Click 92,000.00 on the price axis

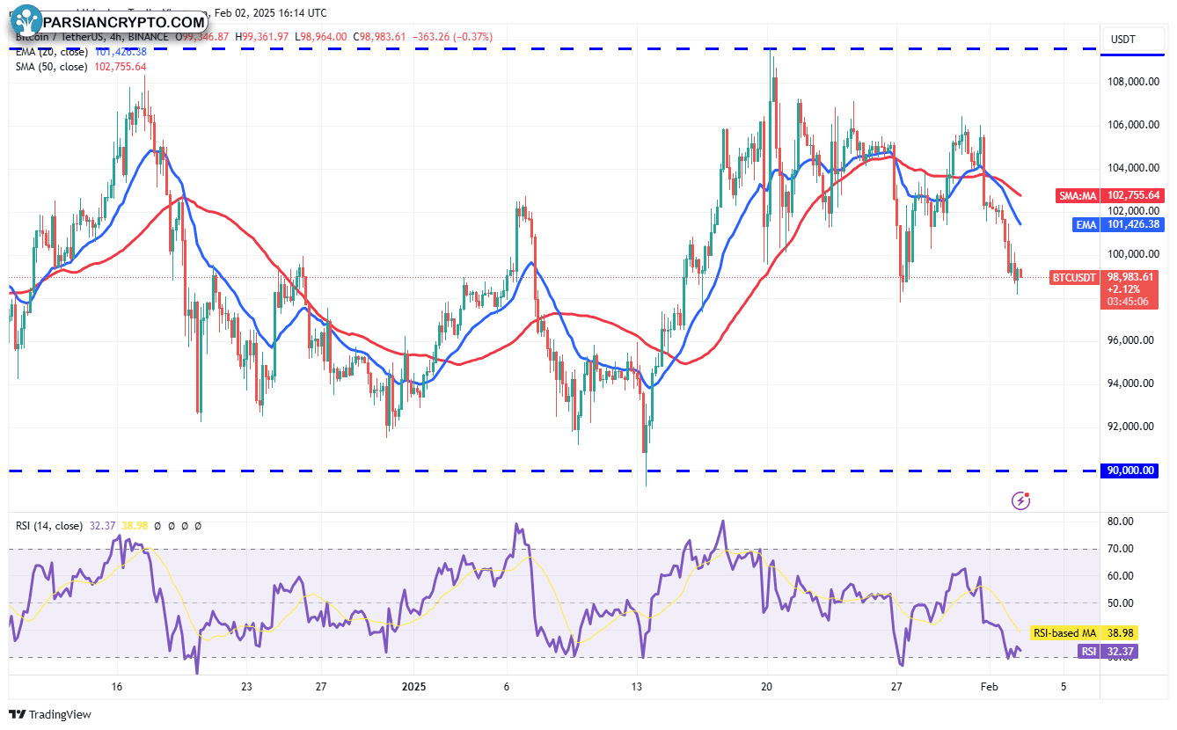1129,427
